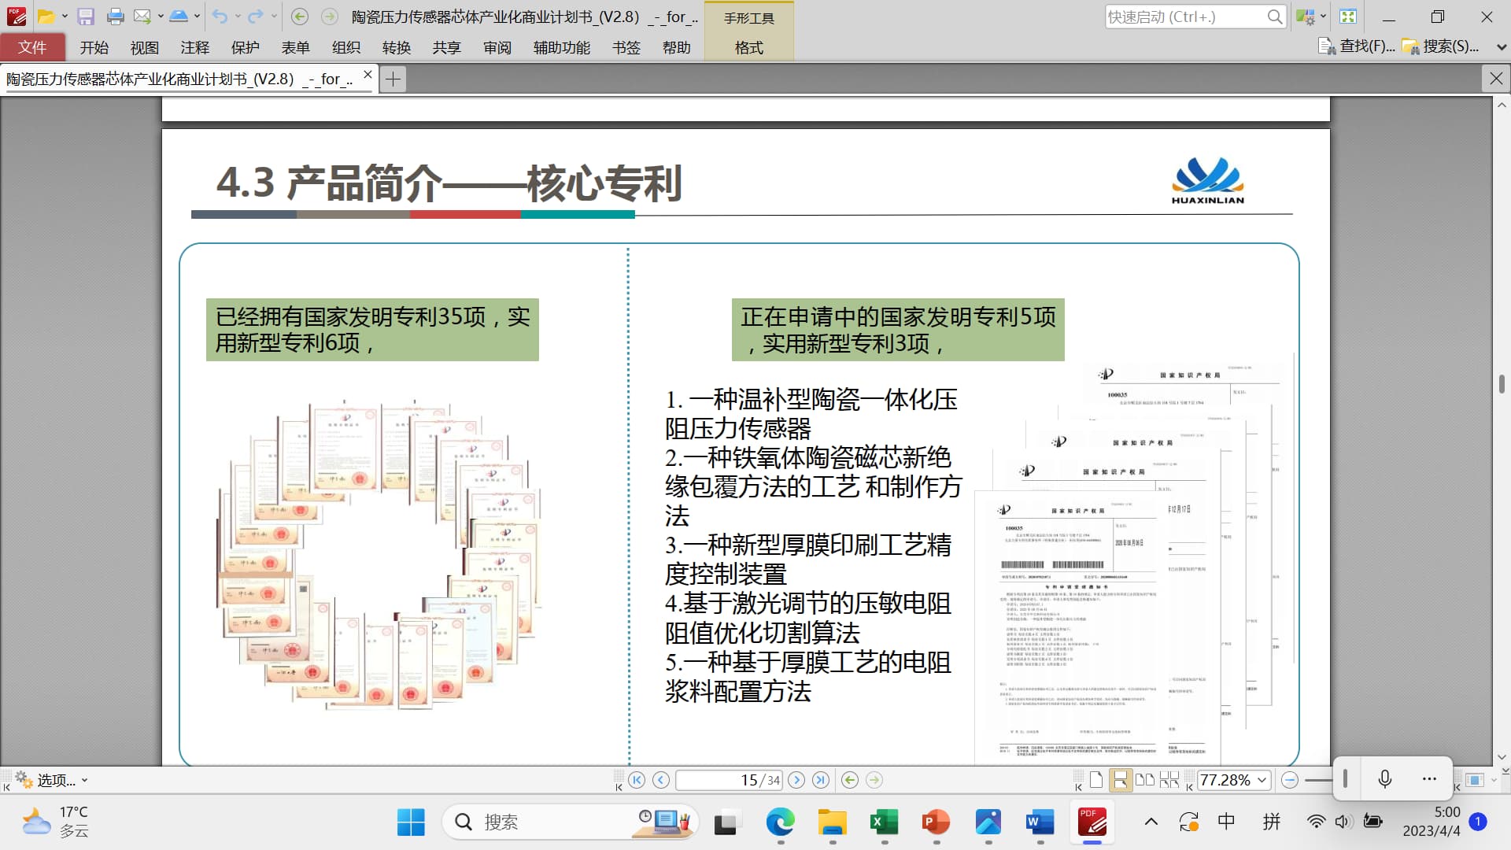The image size is (1511, 850).
Task: Open the 注释 menu tab
Action: [x=194, y=47]
